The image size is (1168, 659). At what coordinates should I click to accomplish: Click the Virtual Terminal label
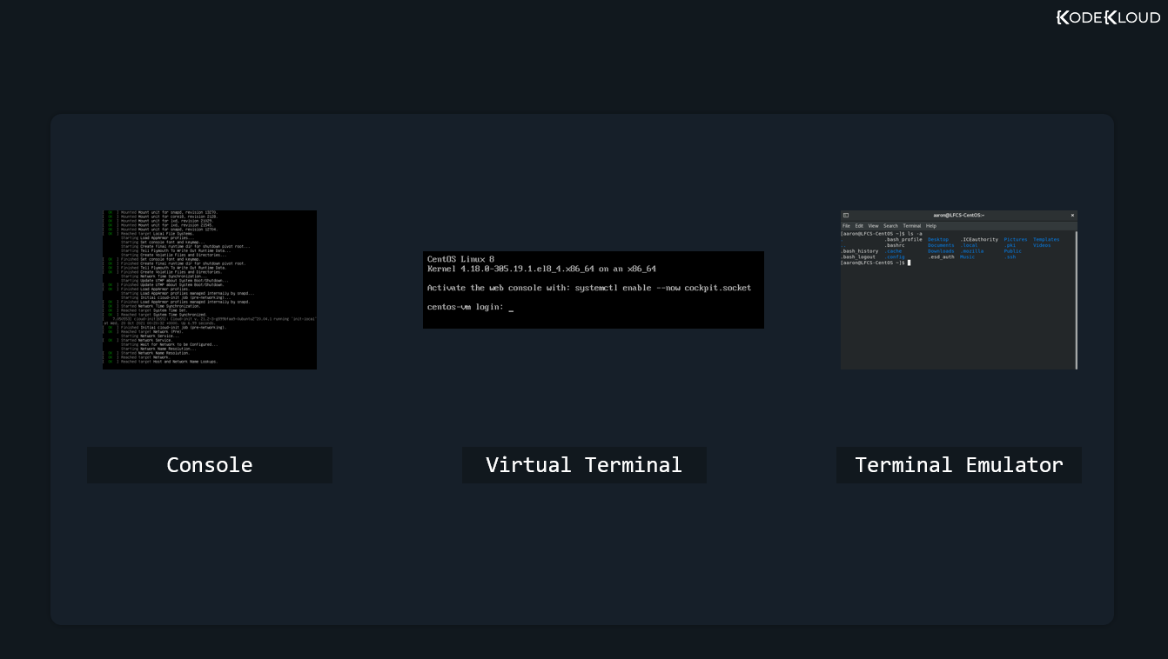[584, 464]
